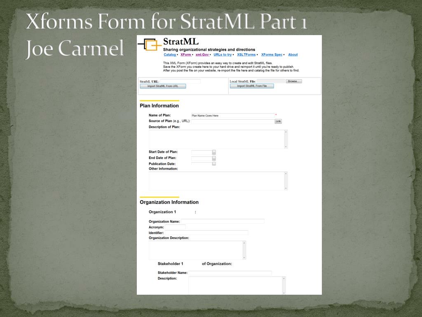Click the Other Information scrollbar
This screenshot has width=422, height=317.
pyautogui.click(x=286, y=181)
